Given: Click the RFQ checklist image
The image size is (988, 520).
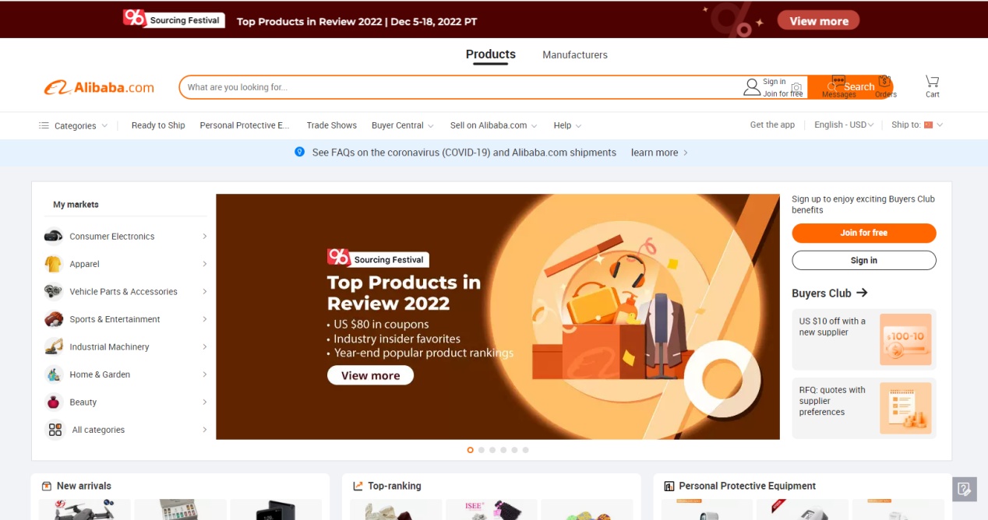Looking at the screenshot, I should click(x=905, y=408).
